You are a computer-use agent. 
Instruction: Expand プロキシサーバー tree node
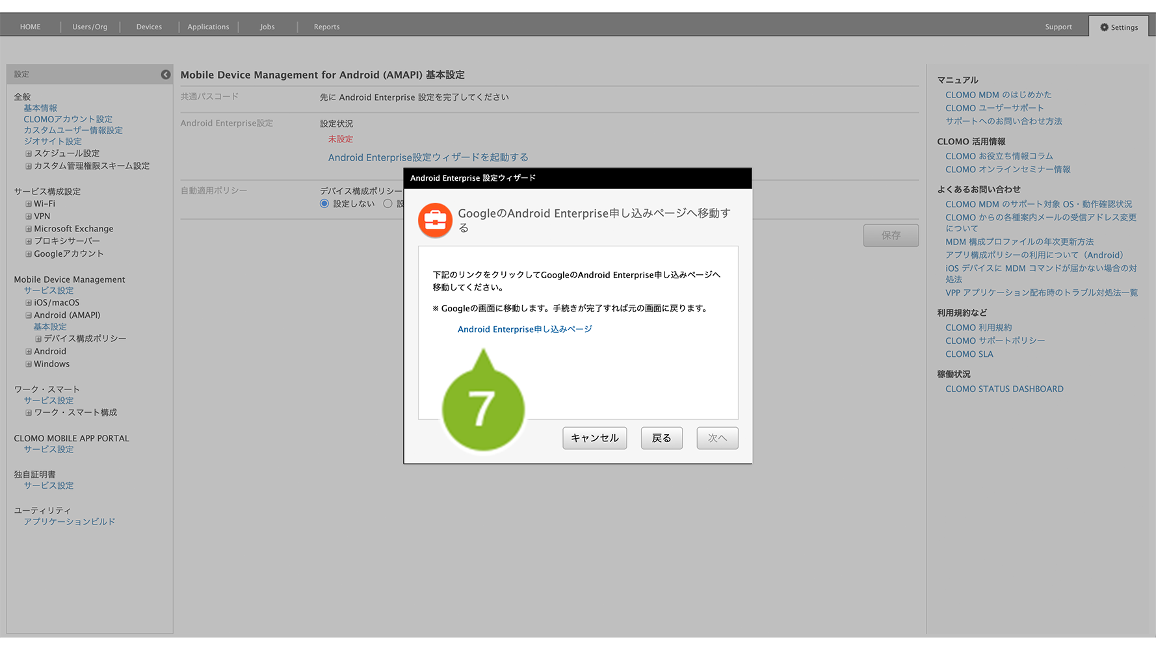(x=29, y=241)
